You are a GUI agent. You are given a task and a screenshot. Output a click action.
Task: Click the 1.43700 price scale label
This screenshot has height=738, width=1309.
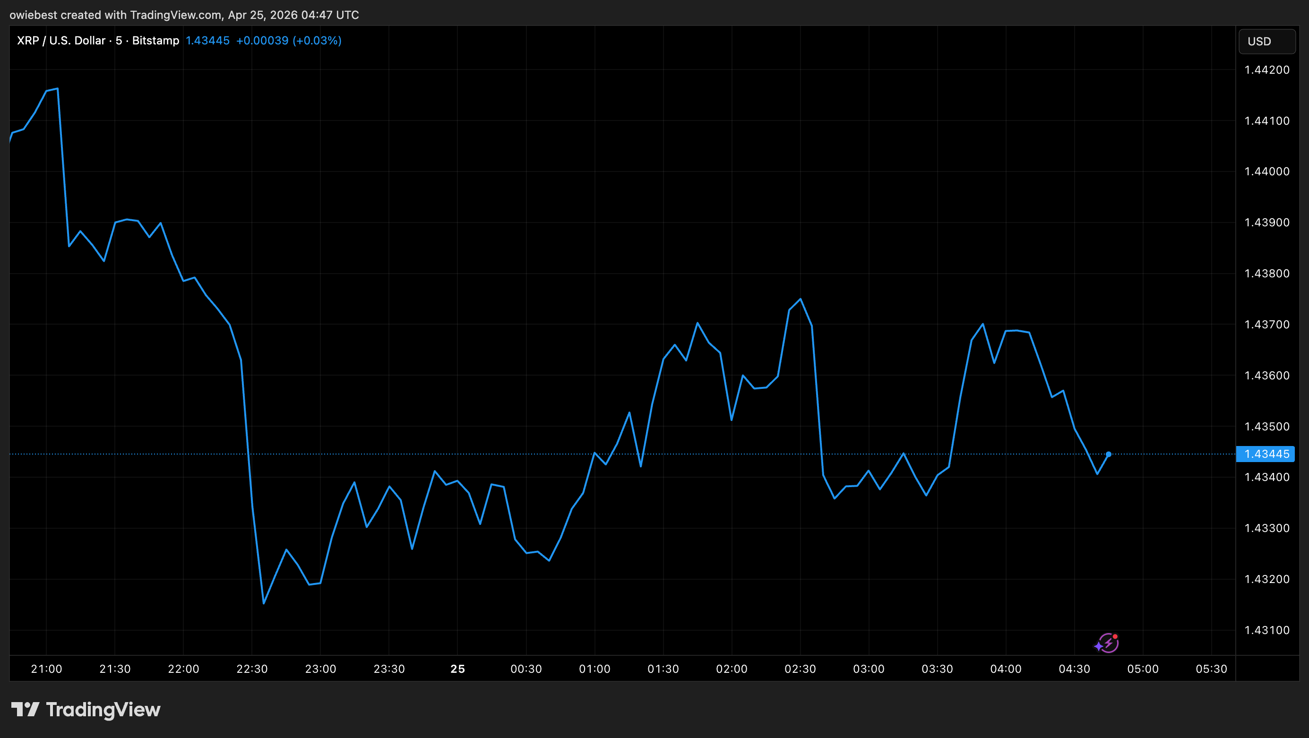coord(1266,325)
